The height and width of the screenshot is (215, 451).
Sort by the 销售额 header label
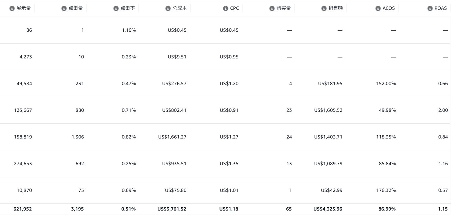(x=336, y=8)
